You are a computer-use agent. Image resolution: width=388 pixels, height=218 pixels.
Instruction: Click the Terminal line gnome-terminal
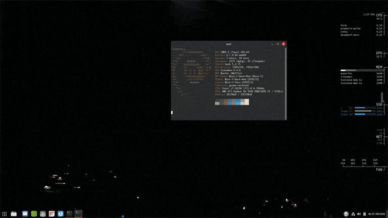click(231, 85)
